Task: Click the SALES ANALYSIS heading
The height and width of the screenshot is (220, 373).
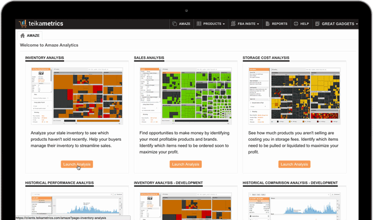Action: (149, 58)
